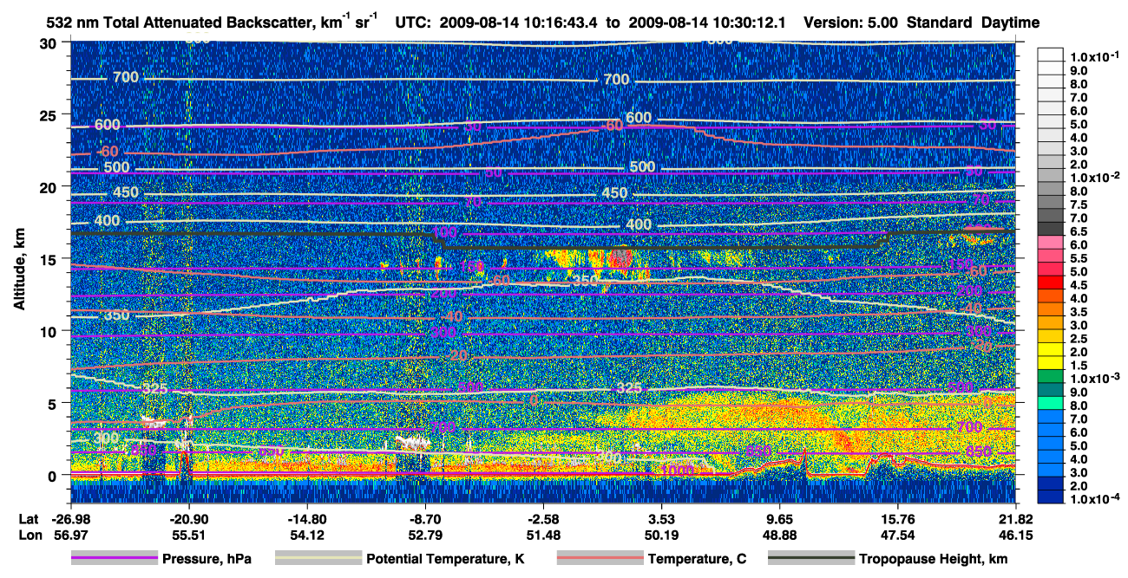Click latitude value '-26.98'
The width and height of the screenshot is (1128, 578).
[69, 518]
